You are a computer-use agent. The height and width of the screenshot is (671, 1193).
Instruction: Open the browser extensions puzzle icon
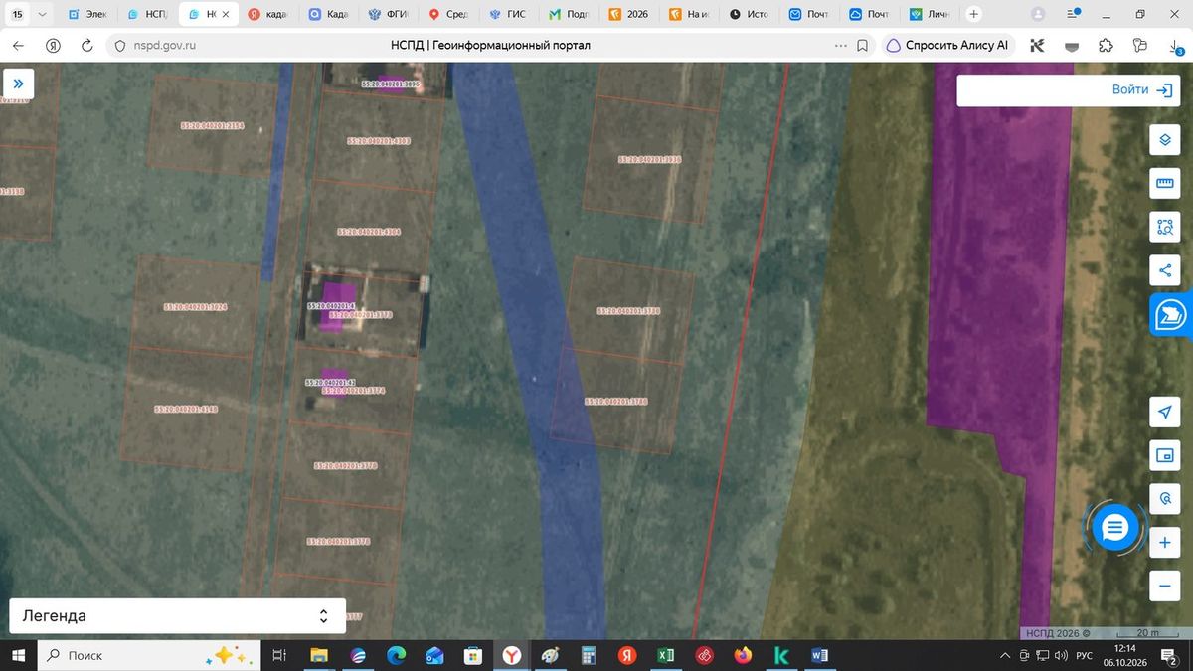pos(1106,45)
